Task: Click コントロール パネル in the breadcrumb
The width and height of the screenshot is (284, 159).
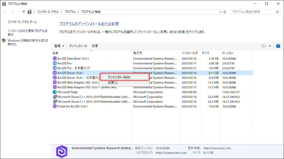Action: 48,12
